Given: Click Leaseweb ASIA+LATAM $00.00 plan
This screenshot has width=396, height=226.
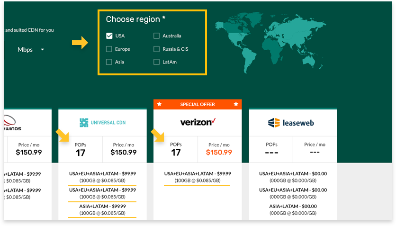Looking at the screenshot, I should (x=293, y=209).
